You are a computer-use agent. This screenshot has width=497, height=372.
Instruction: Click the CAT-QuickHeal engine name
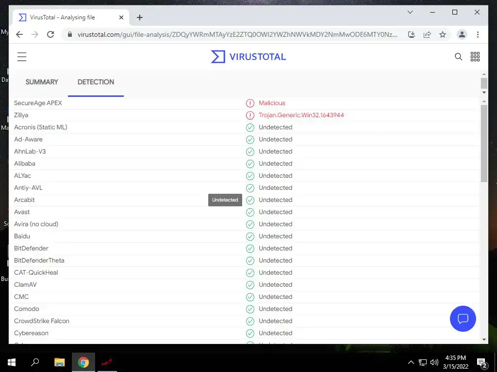(36, 273)
